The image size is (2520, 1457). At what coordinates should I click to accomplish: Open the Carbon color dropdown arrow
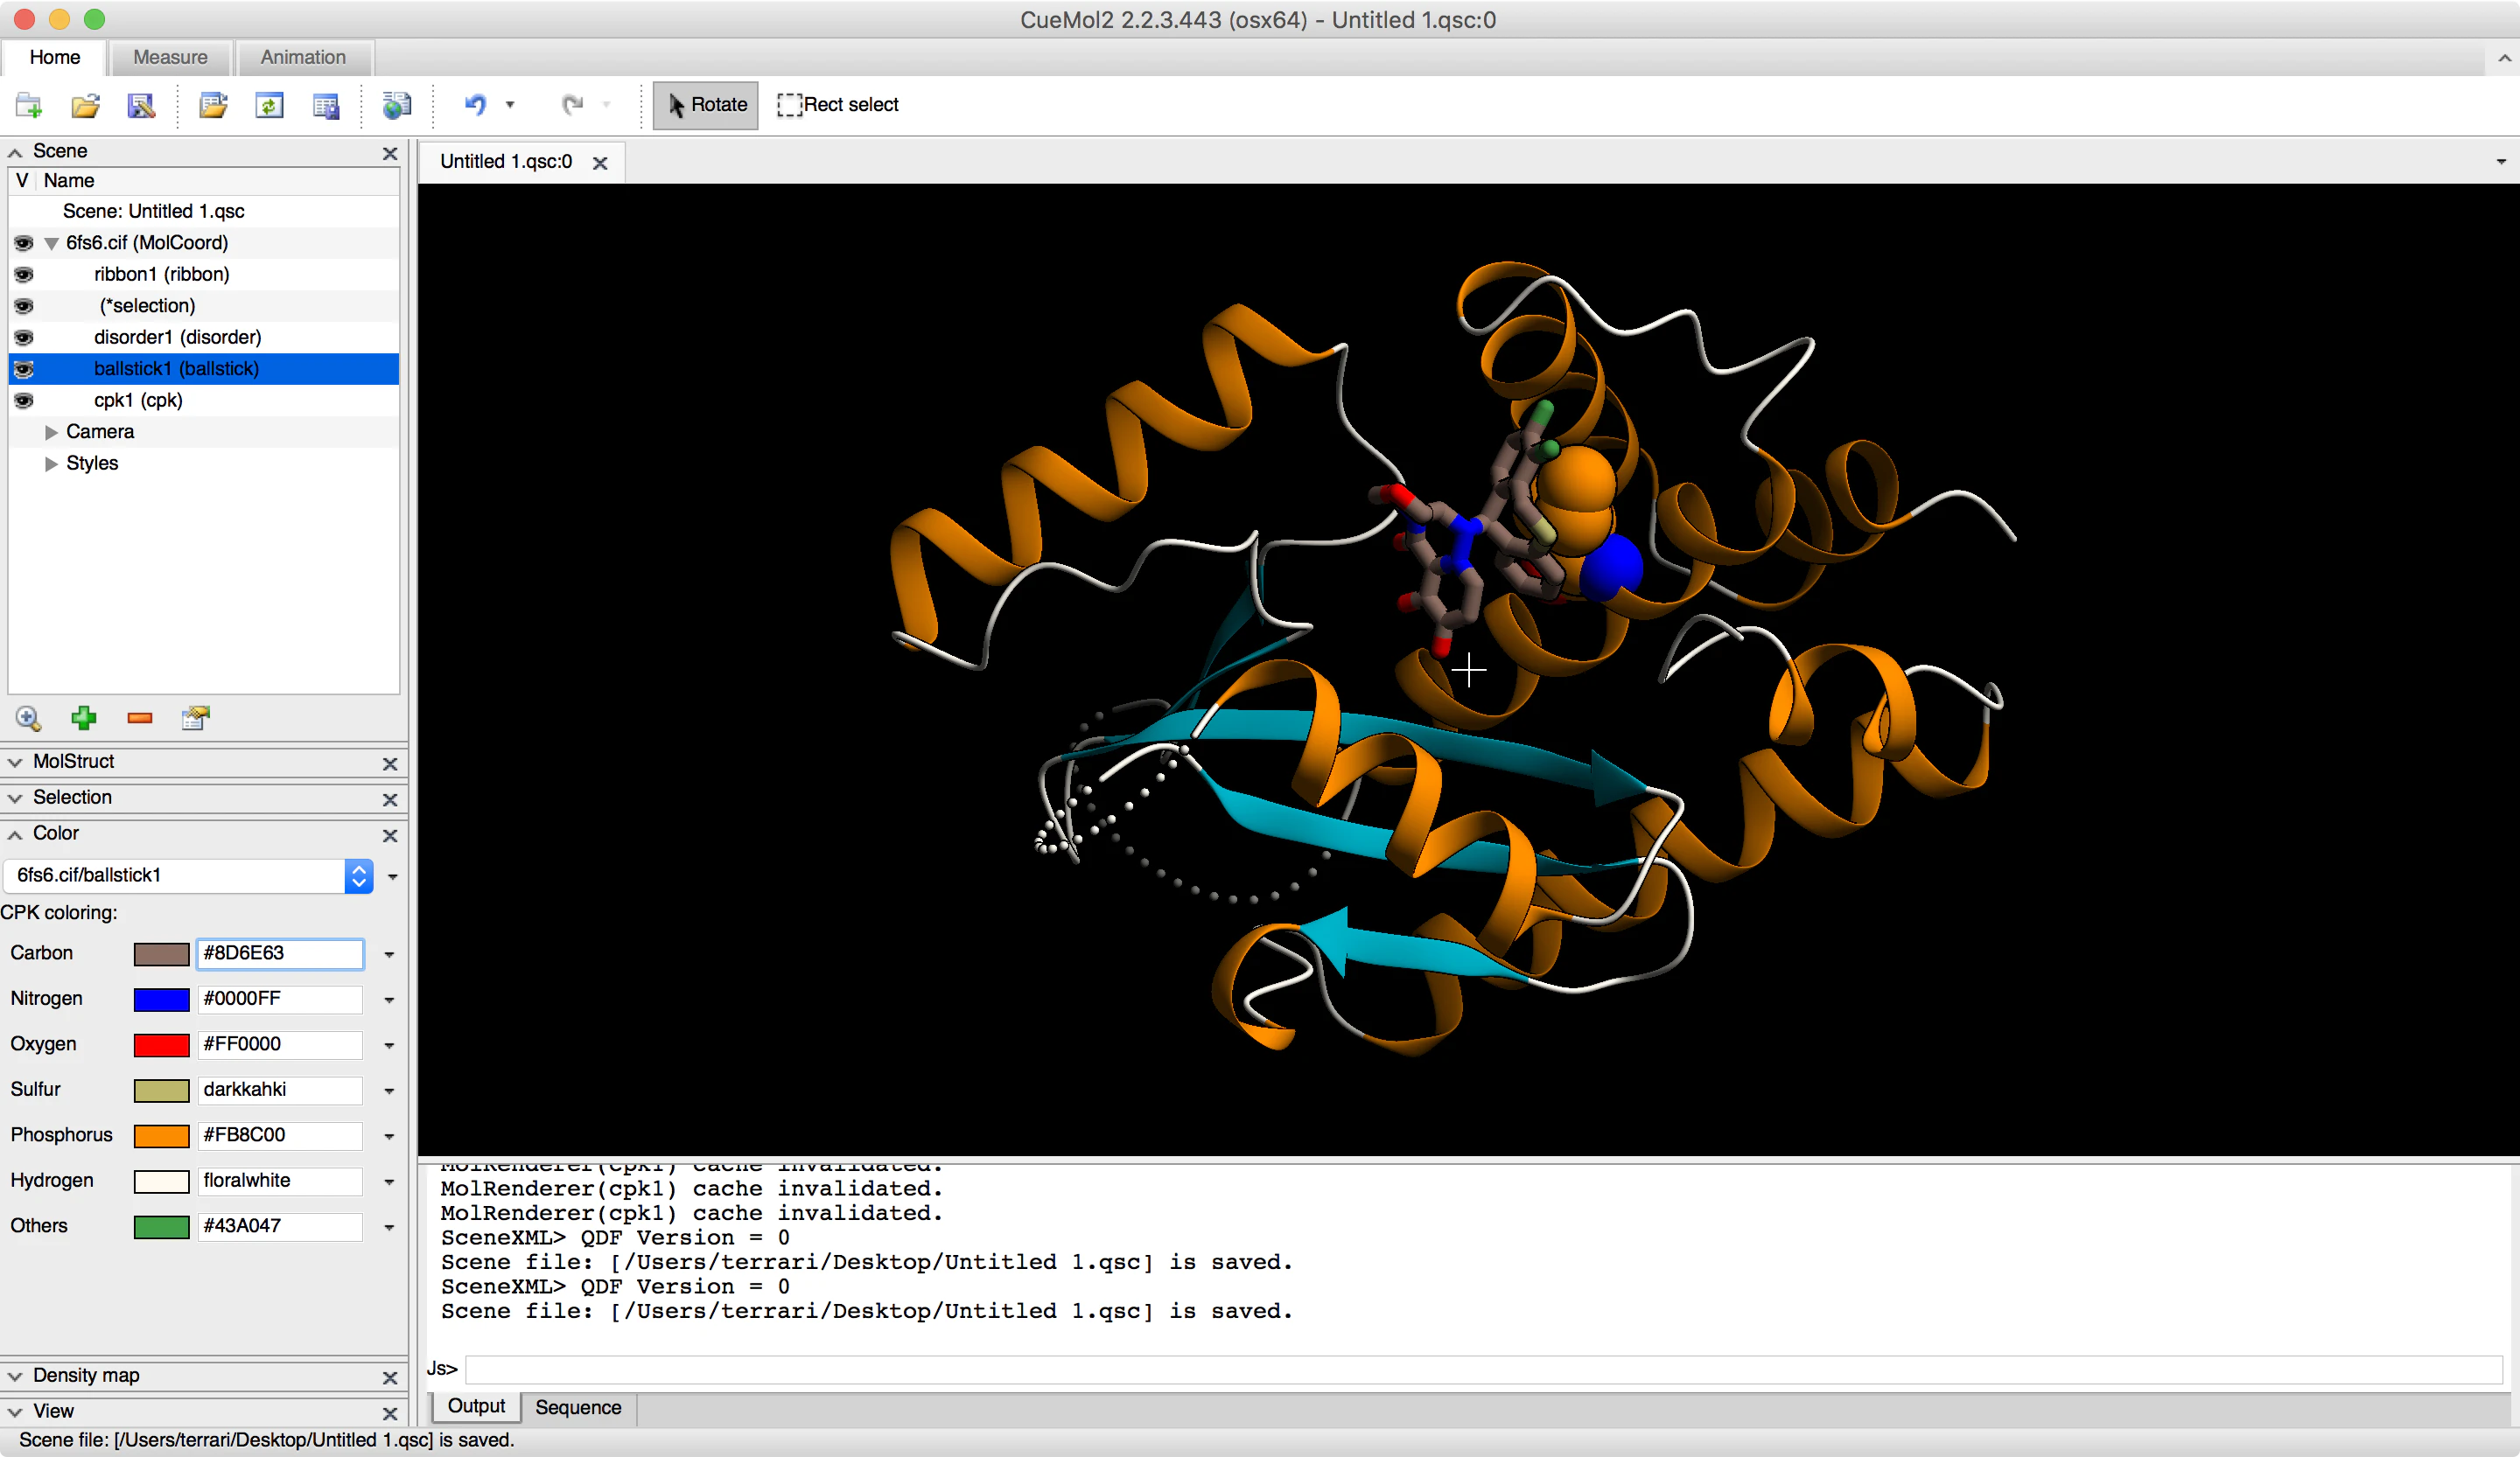click(x=389, y=954)
